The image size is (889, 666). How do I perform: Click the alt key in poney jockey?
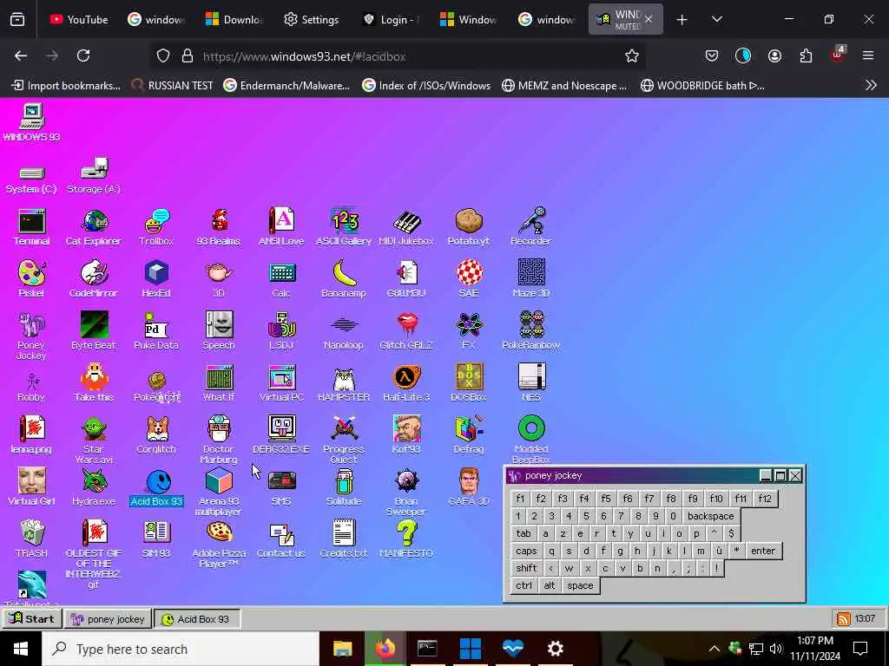[x=549, y=585]
